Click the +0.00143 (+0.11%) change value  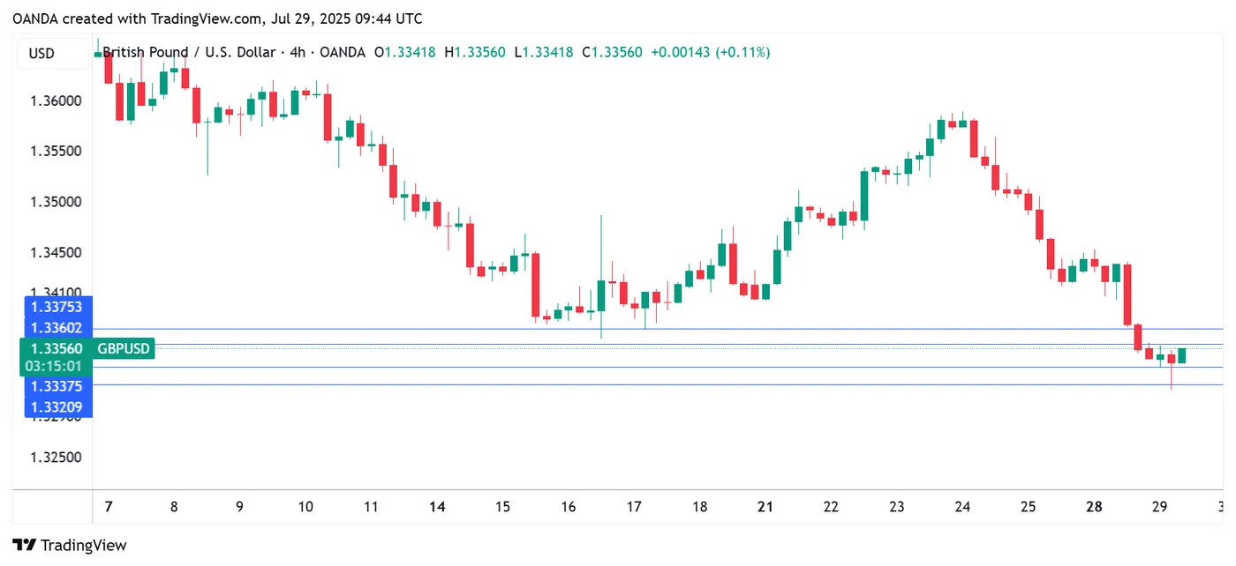[x=710, y=53]
